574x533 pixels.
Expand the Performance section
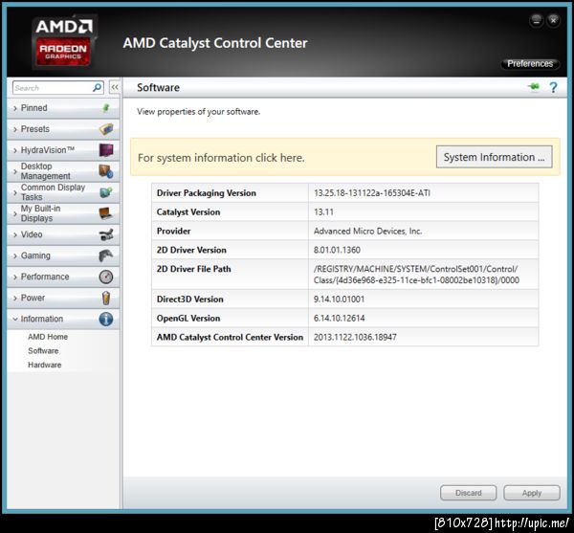63,277
